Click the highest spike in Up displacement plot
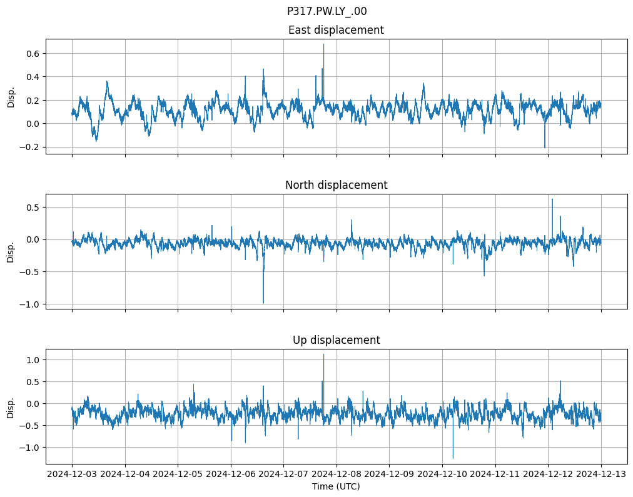 [323, 355]
